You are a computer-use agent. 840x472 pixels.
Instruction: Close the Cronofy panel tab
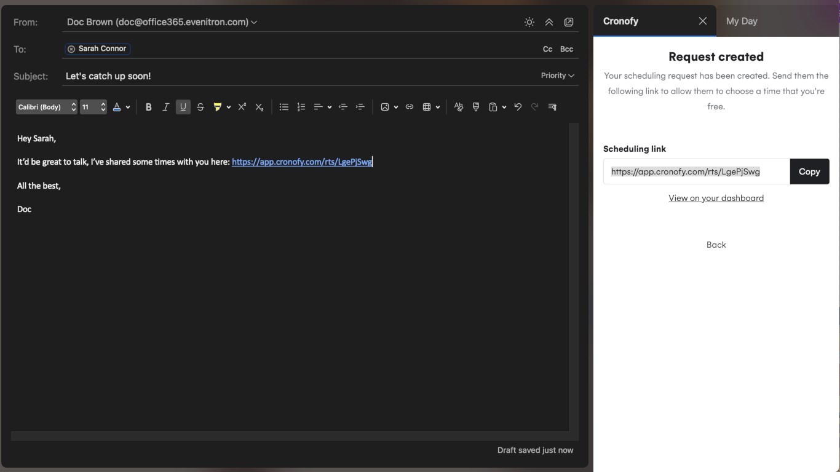tap(703, 21)
